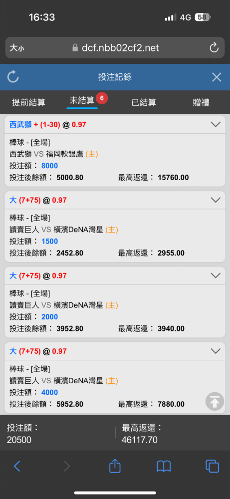Expand the 2000 stake 大 (7+75) bet
This screenshot has height=499, width=230.
click(216, 275)
